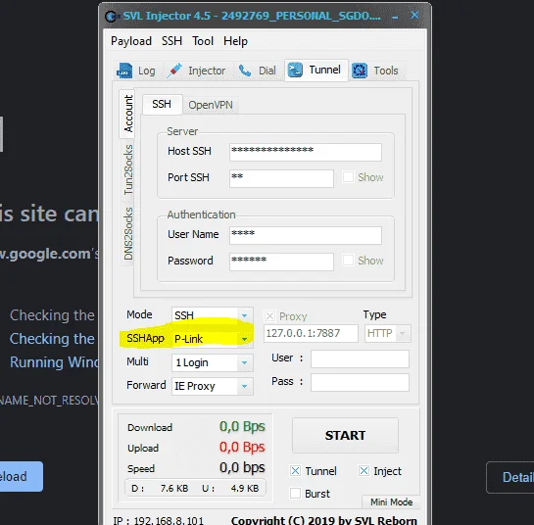Open the Type dropdown showing HTTP
534x525 pixels.
point(388,333)
